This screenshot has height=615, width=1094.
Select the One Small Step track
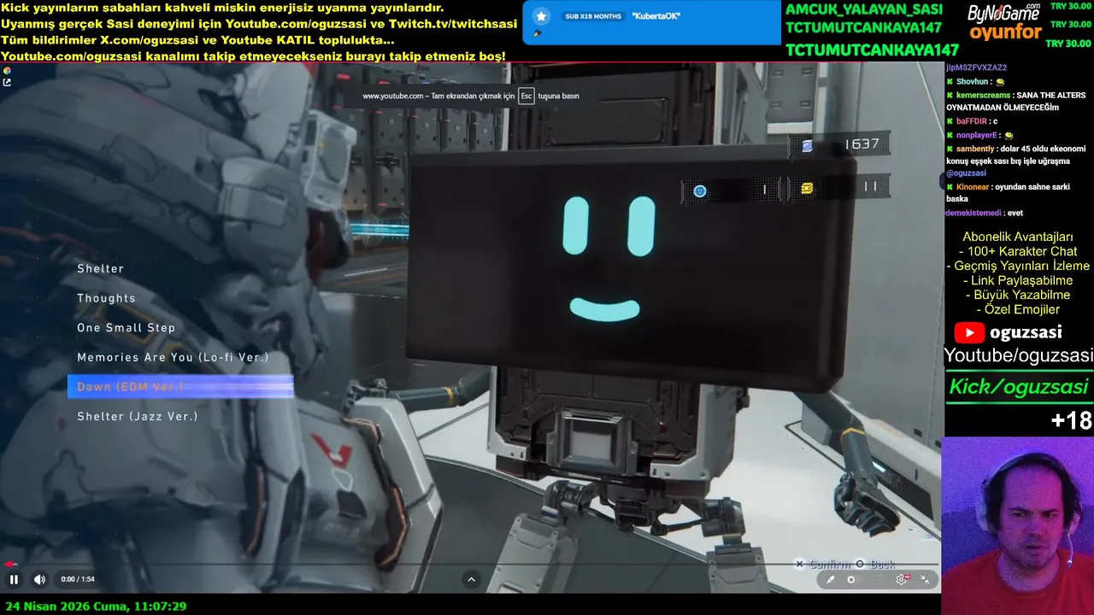click(x=126, y=328)
